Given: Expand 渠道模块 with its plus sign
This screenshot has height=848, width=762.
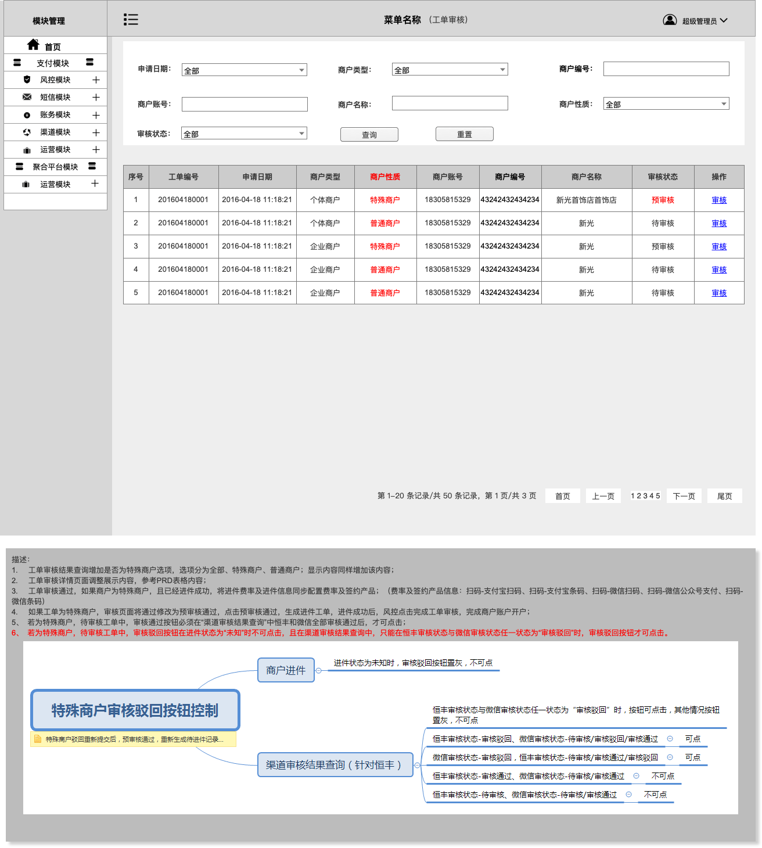Looking at the screenshot, I should pos(96,132).
